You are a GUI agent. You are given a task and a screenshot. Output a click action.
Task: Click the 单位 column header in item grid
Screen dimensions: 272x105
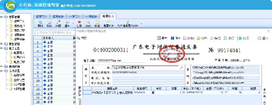[159, 88]
